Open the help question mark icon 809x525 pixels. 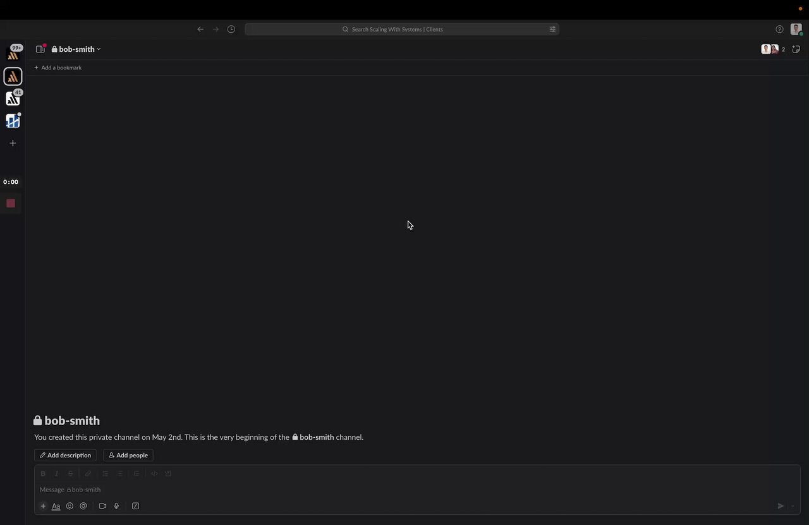tap(779, 29)
